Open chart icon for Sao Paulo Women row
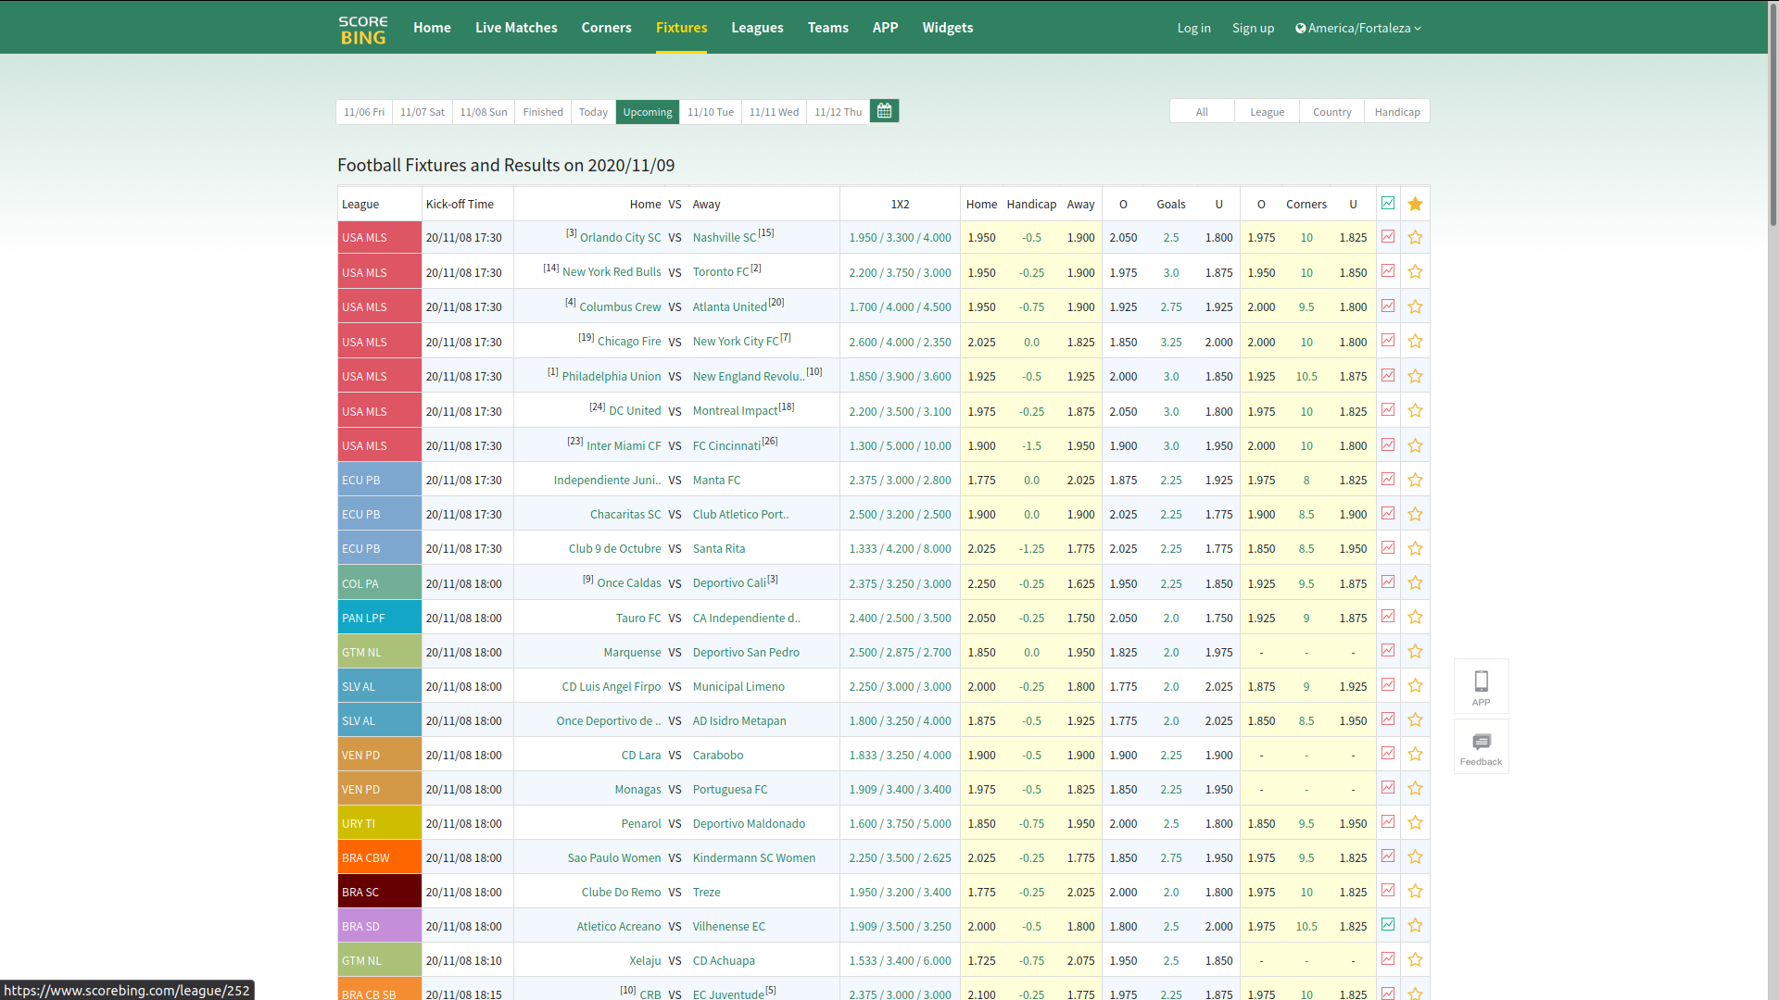The image size is (1779, 1000). [x=1388, y=856]
